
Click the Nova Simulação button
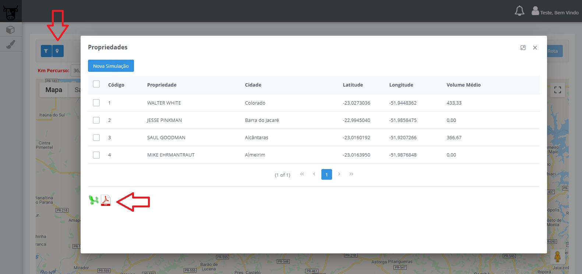pos(111,66)
